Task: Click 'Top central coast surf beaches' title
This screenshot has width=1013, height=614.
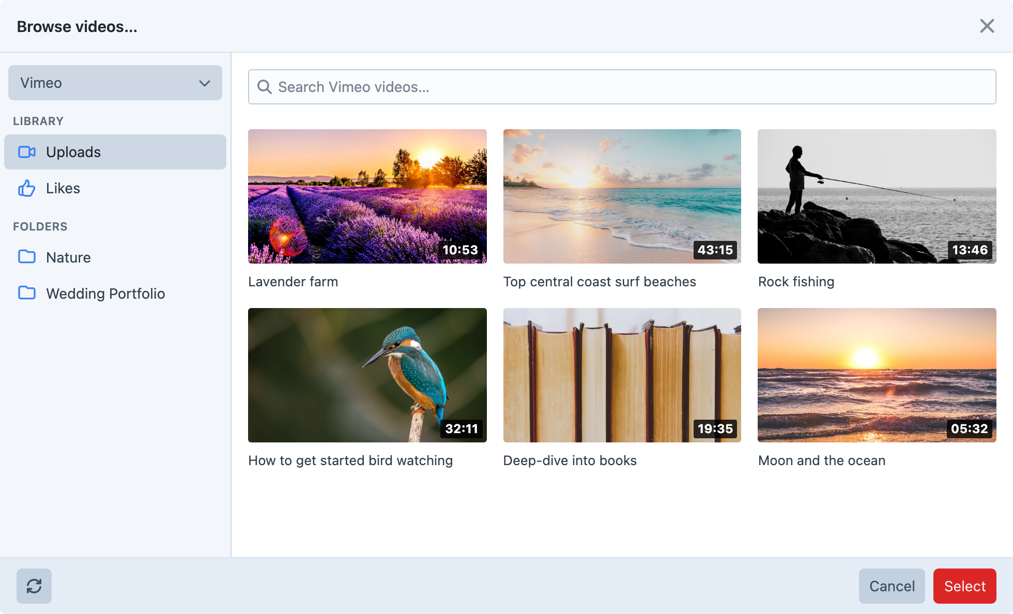Action: (600, 282)
